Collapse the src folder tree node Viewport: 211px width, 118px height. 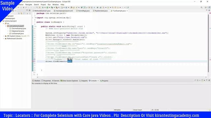pos(4,23)
